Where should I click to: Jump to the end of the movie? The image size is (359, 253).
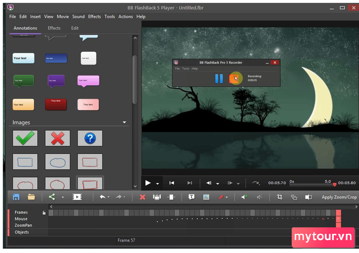[190, 183]
